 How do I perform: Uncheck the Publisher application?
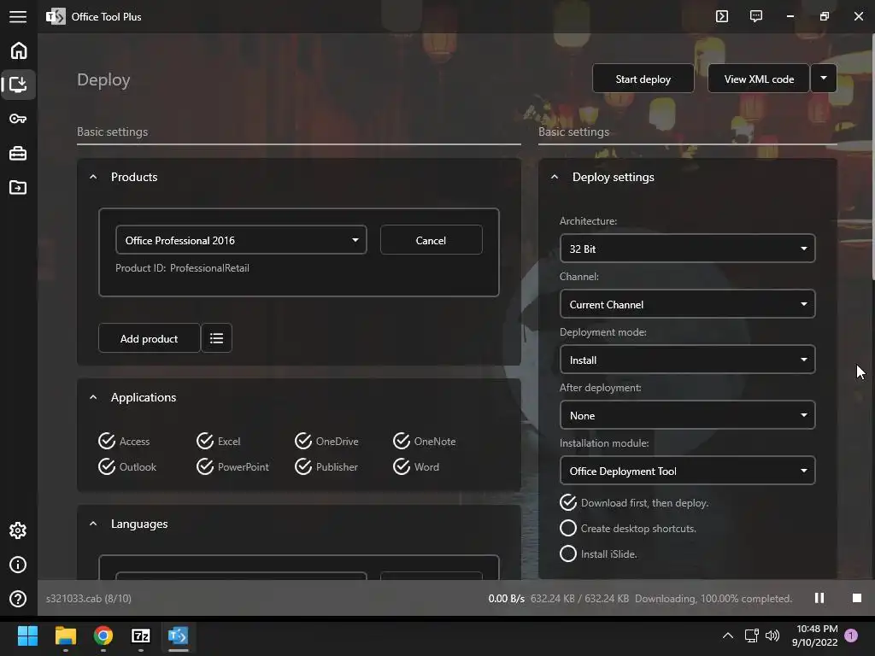326,467
